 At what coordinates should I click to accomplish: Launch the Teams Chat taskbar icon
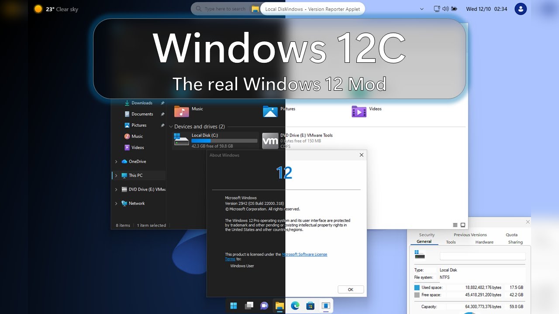click(x=264, y=306)
